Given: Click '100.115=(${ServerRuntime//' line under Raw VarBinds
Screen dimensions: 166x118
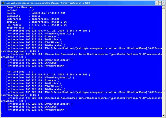Looking at the screenshot, I should point(84,92).
